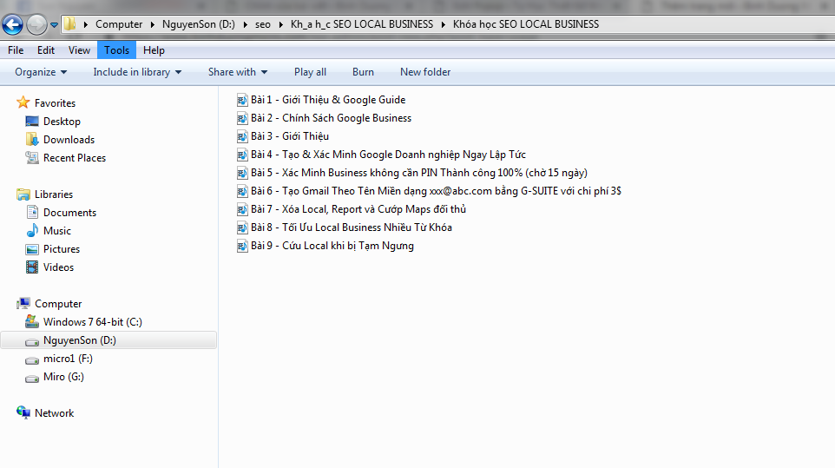835x468 pixels.
Task: Click the Videos filmstrip icon
Action: (32, 267)
